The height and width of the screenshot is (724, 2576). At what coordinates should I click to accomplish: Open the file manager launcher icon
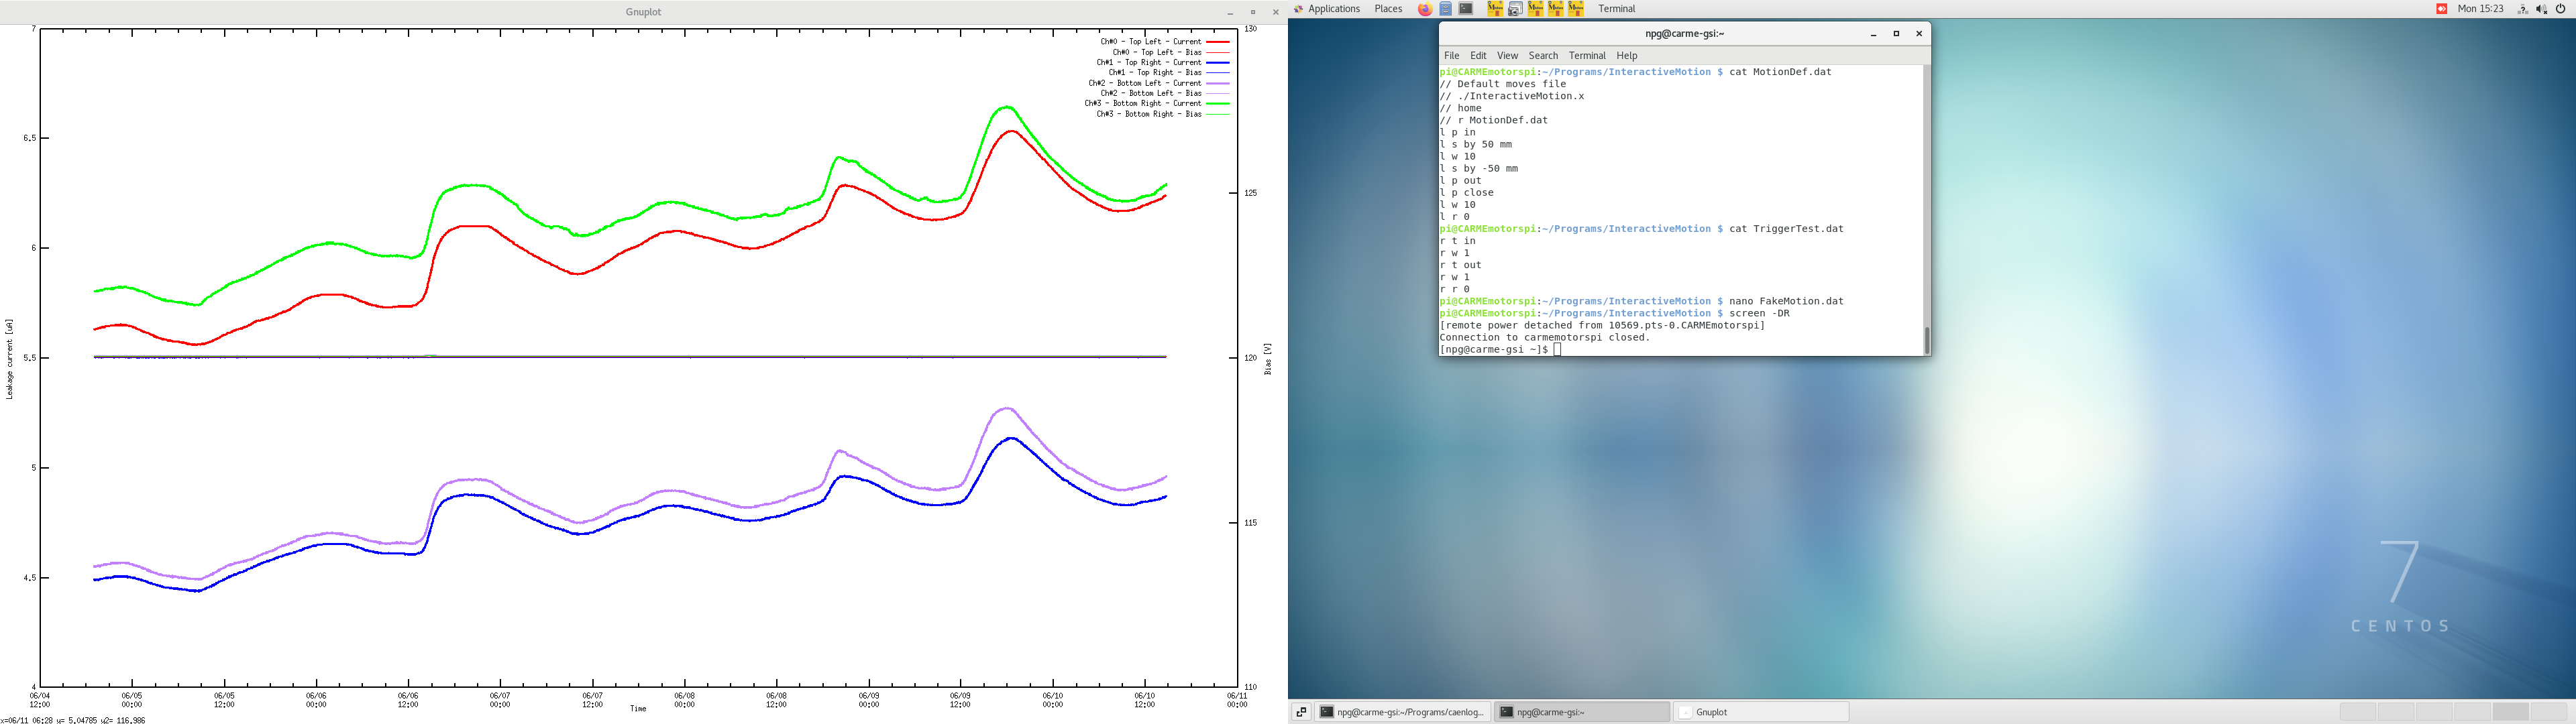(x=1446, y=9)
